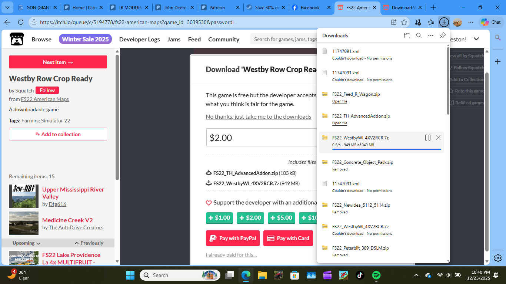Click Farming Simulator 22 tag link
This screenshot has height=284, width=506.
(46, 121)
